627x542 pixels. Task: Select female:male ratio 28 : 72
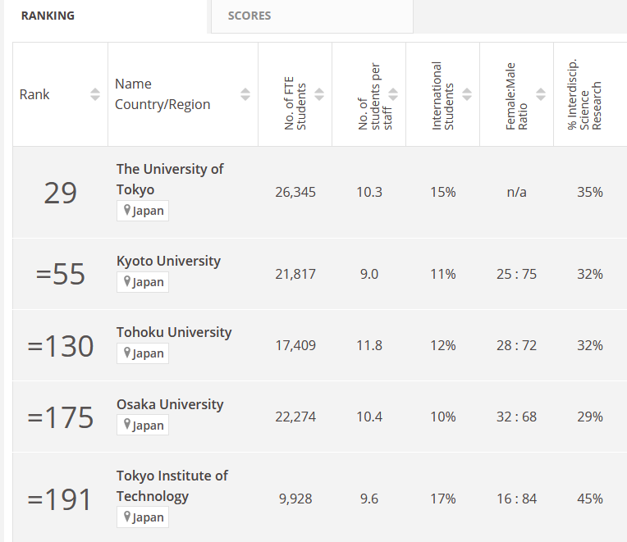(517, 345)
